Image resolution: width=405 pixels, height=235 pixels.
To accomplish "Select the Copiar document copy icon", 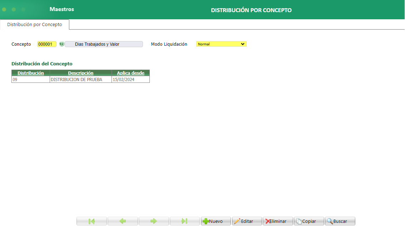I will (x=300, y=221).
